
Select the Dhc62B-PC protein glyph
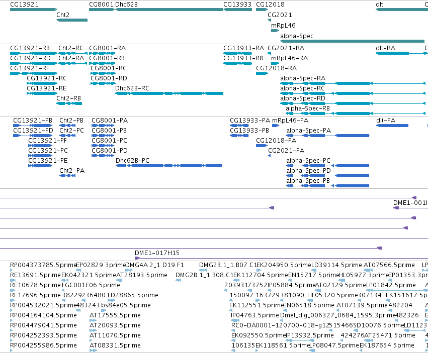tap(169, 166)
